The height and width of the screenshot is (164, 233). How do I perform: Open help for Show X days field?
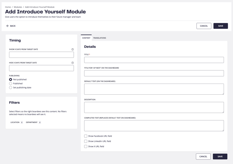pyautogui.click(x=73, y=49)
